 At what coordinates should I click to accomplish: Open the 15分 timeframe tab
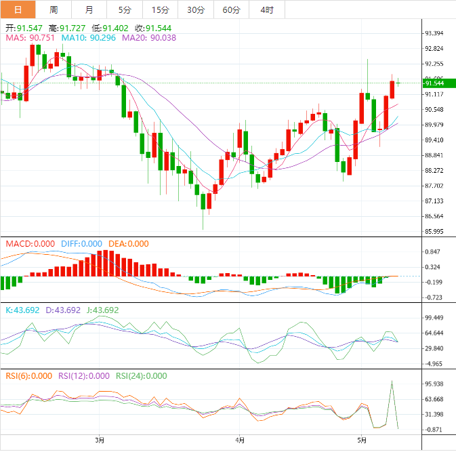click(160, 9)
